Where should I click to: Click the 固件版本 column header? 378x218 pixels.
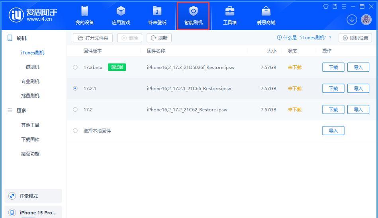coord(93,51)
